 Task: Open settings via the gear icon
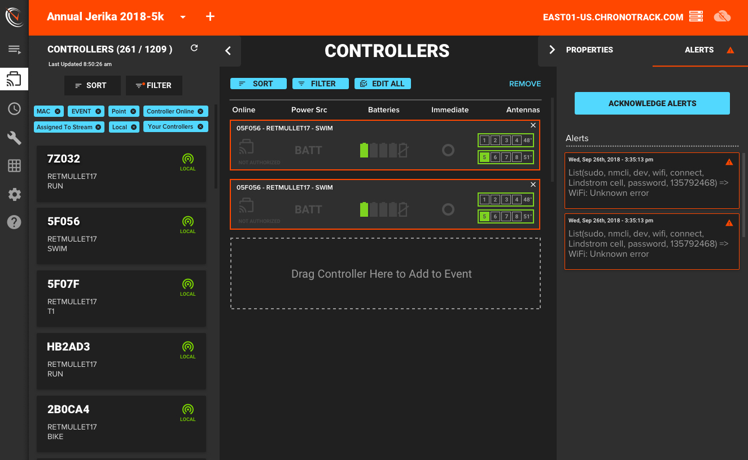click(x=14, y=194)
